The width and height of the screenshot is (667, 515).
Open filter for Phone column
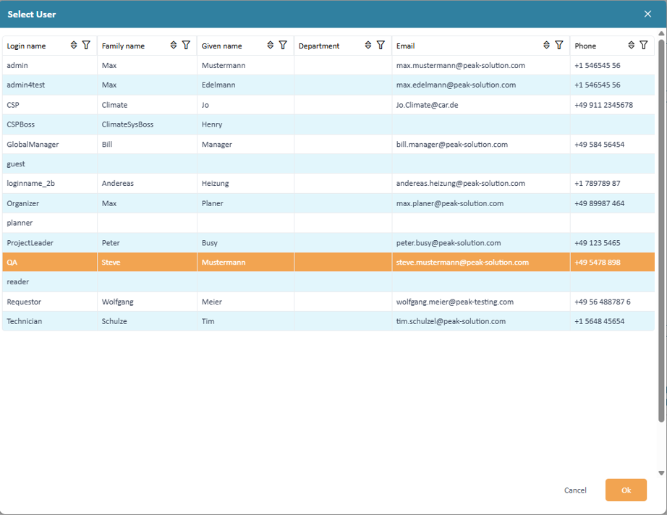pos(644,45)
